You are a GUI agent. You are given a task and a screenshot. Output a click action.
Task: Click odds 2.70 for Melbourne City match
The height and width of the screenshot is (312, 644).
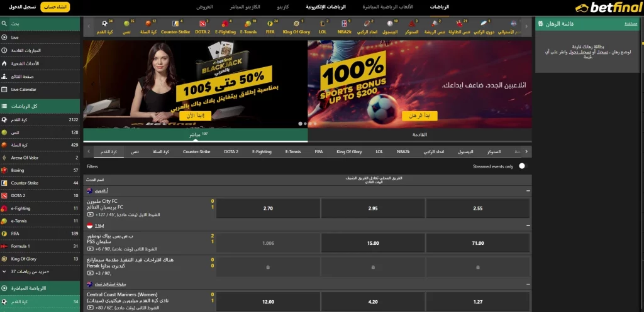(268, 208)
